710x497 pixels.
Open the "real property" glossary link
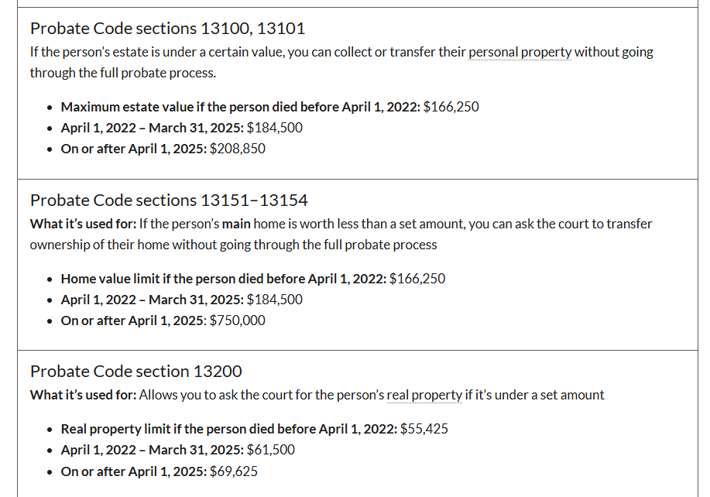click(424, 395)
